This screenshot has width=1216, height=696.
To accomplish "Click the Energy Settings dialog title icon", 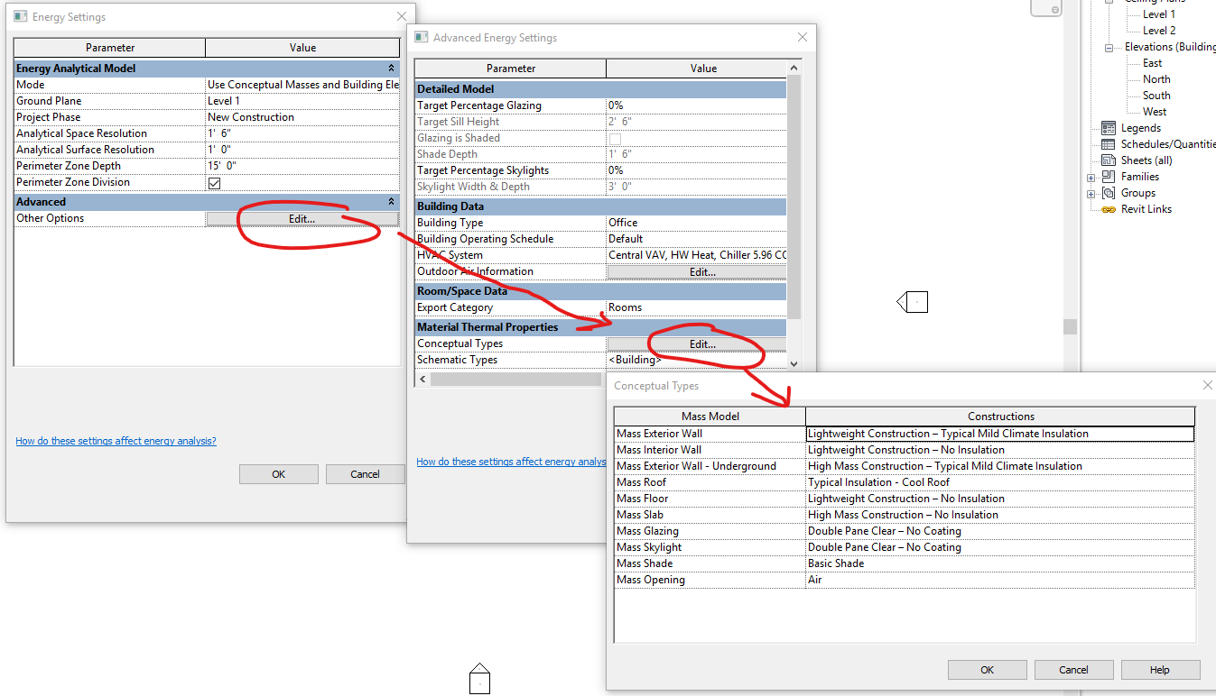I will pyautogui.click(x=19, y=15).
